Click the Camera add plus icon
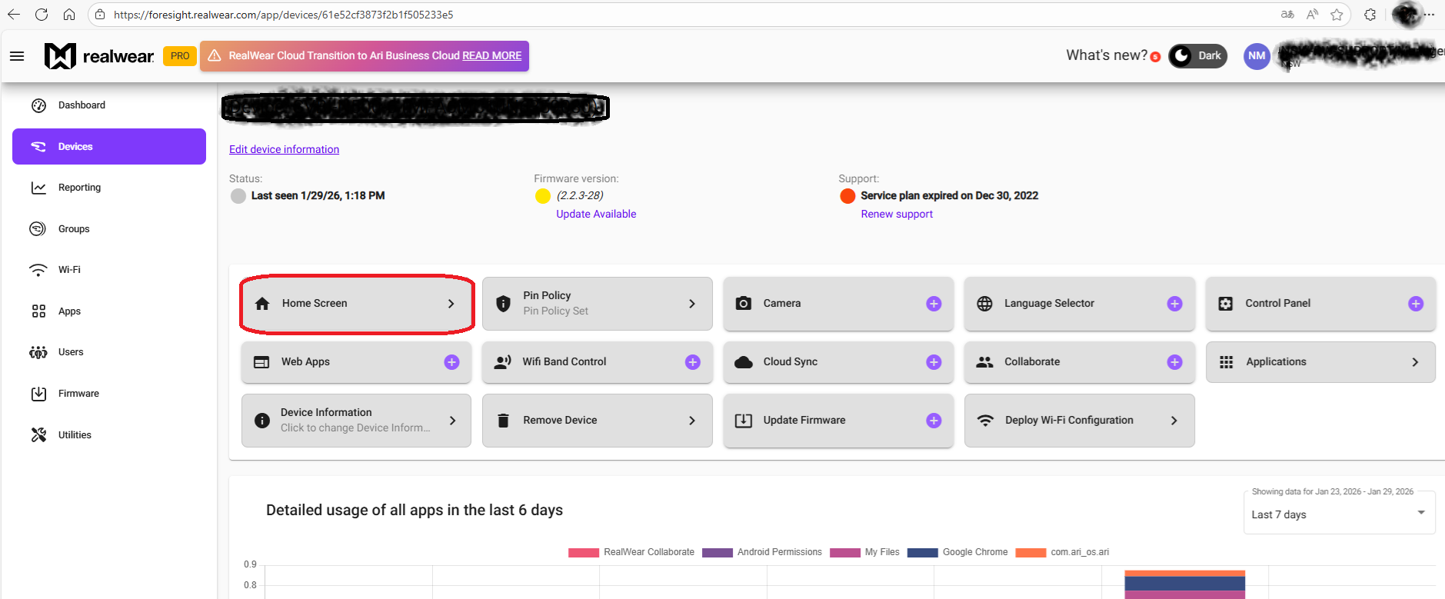 [934, 304]
